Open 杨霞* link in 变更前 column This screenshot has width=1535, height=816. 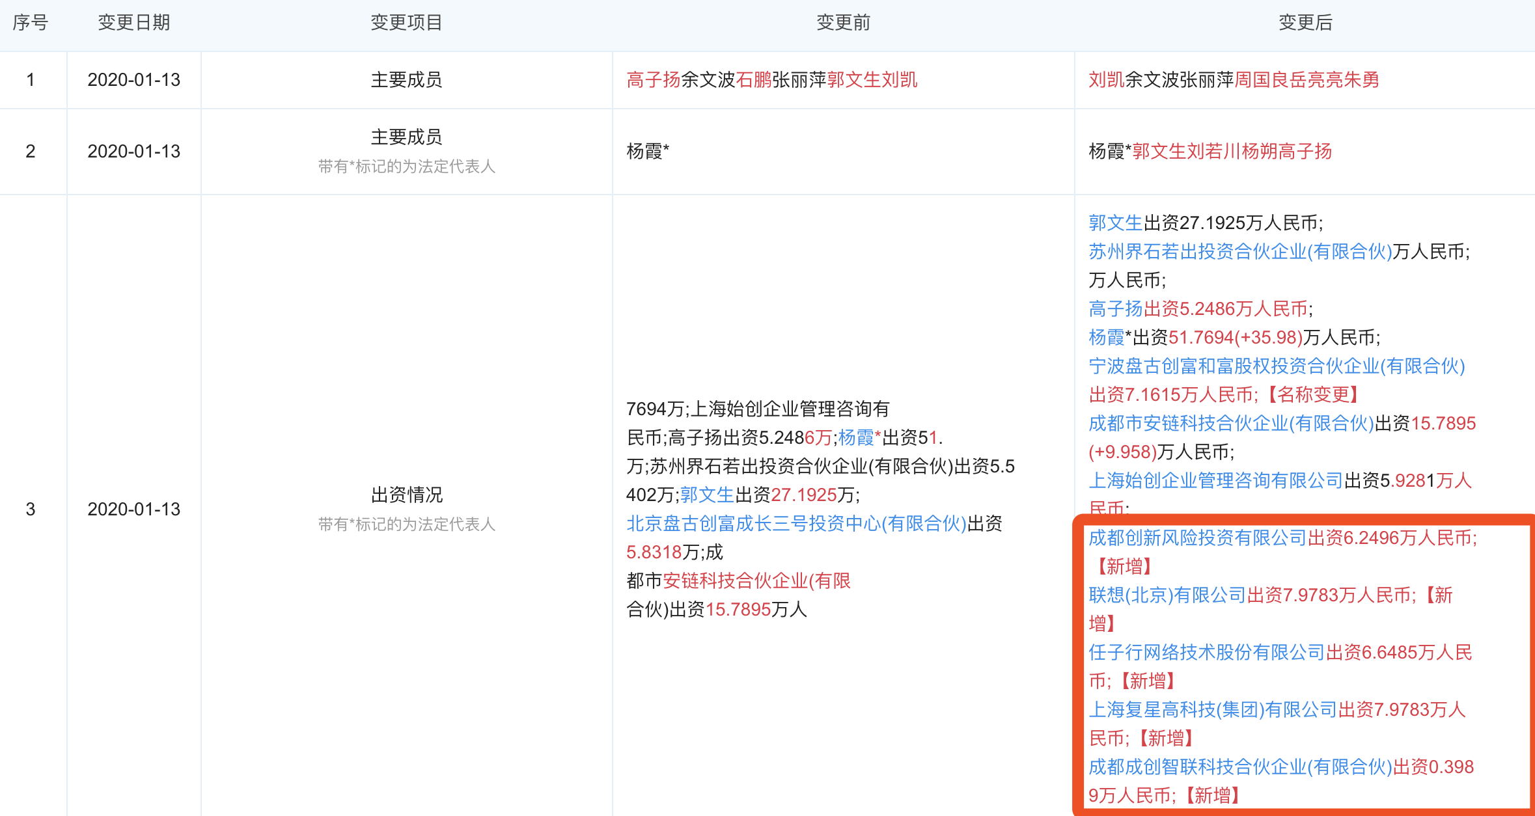[859, 438]
